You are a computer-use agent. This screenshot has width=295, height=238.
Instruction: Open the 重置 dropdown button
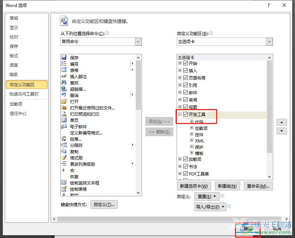[207, 197]
